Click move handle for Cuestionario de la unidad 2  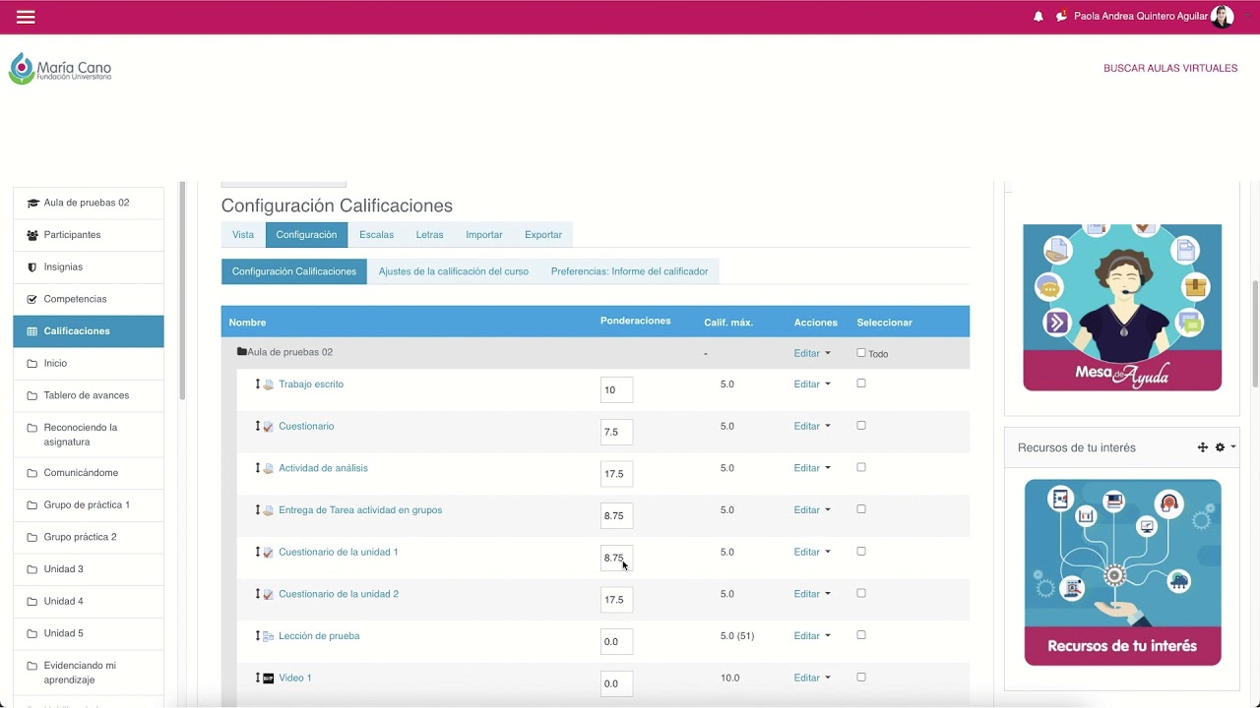click(258, 594)
